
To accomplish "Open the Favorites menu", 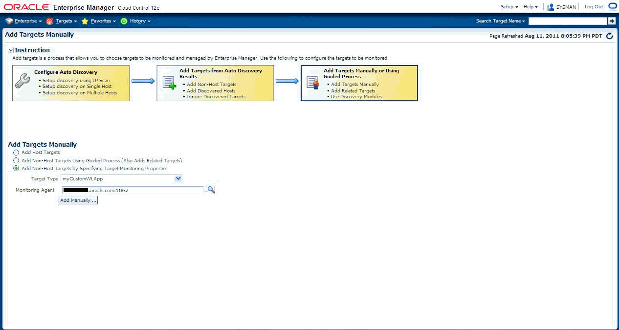I will 103,21.
